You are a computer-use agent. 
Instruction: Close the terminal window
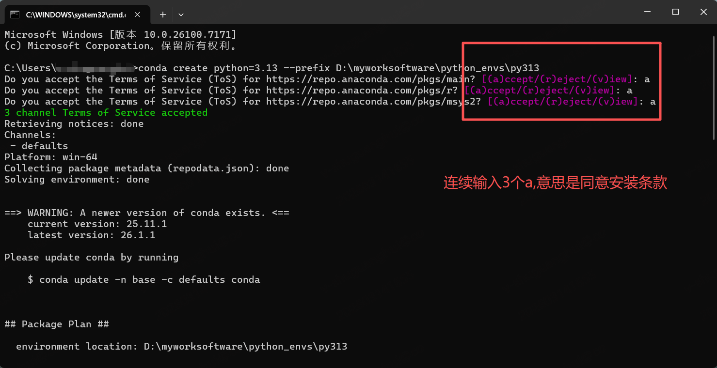(x=703, y=12)
